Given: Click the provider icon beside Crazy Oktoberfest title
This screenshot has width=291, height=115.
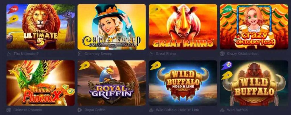Looking at the screenshot, I should pos(222,54).
